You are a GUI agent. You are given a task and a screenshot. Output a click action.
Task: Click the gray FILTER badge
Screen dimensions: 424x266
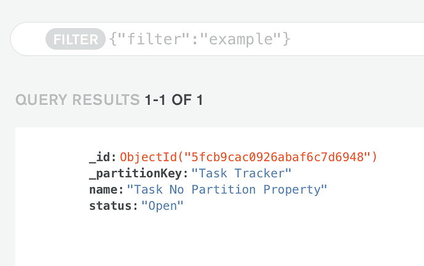tap(75, 40)
